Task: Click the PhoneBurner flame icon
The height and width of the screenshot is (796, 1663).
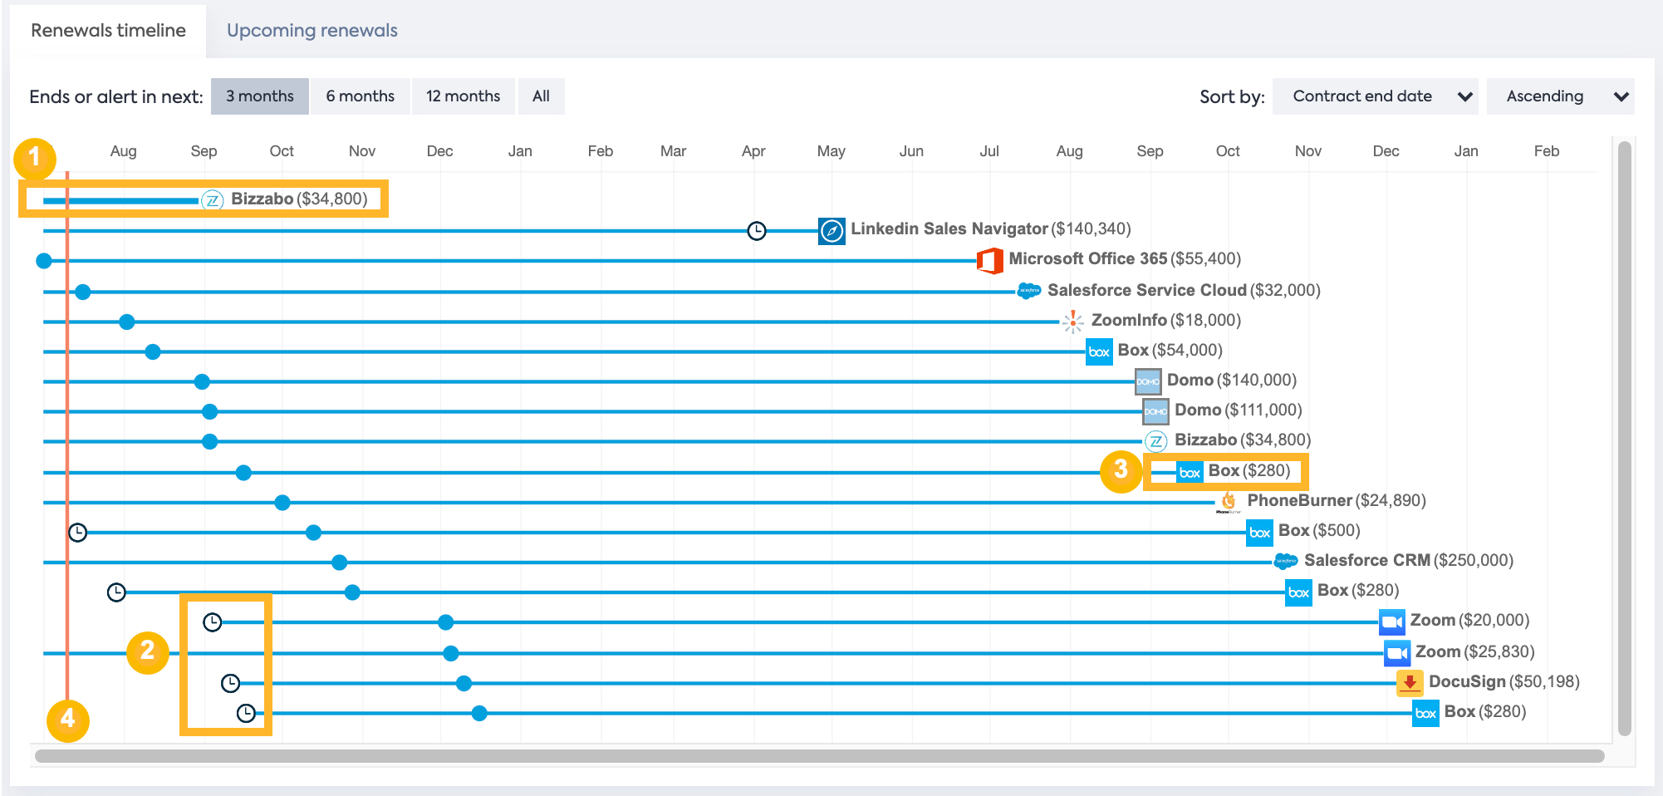Action: pos(1229,501)
